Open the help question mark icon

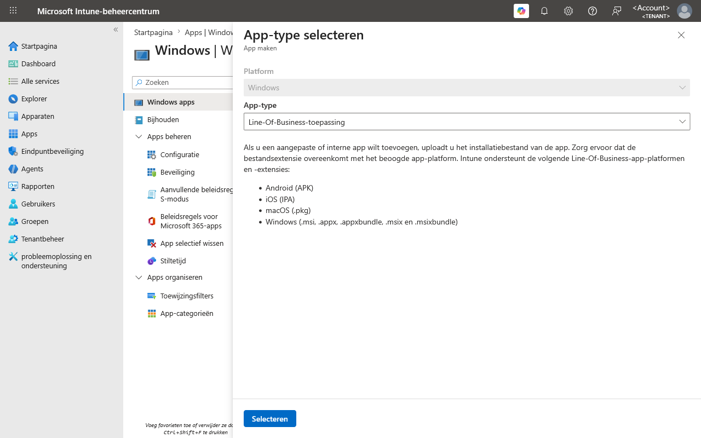click(x=593, y=11)
